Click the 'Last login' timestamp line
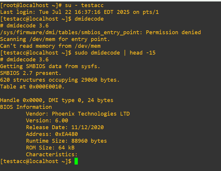Screen dimensions: 221x171 click(79, 12)
